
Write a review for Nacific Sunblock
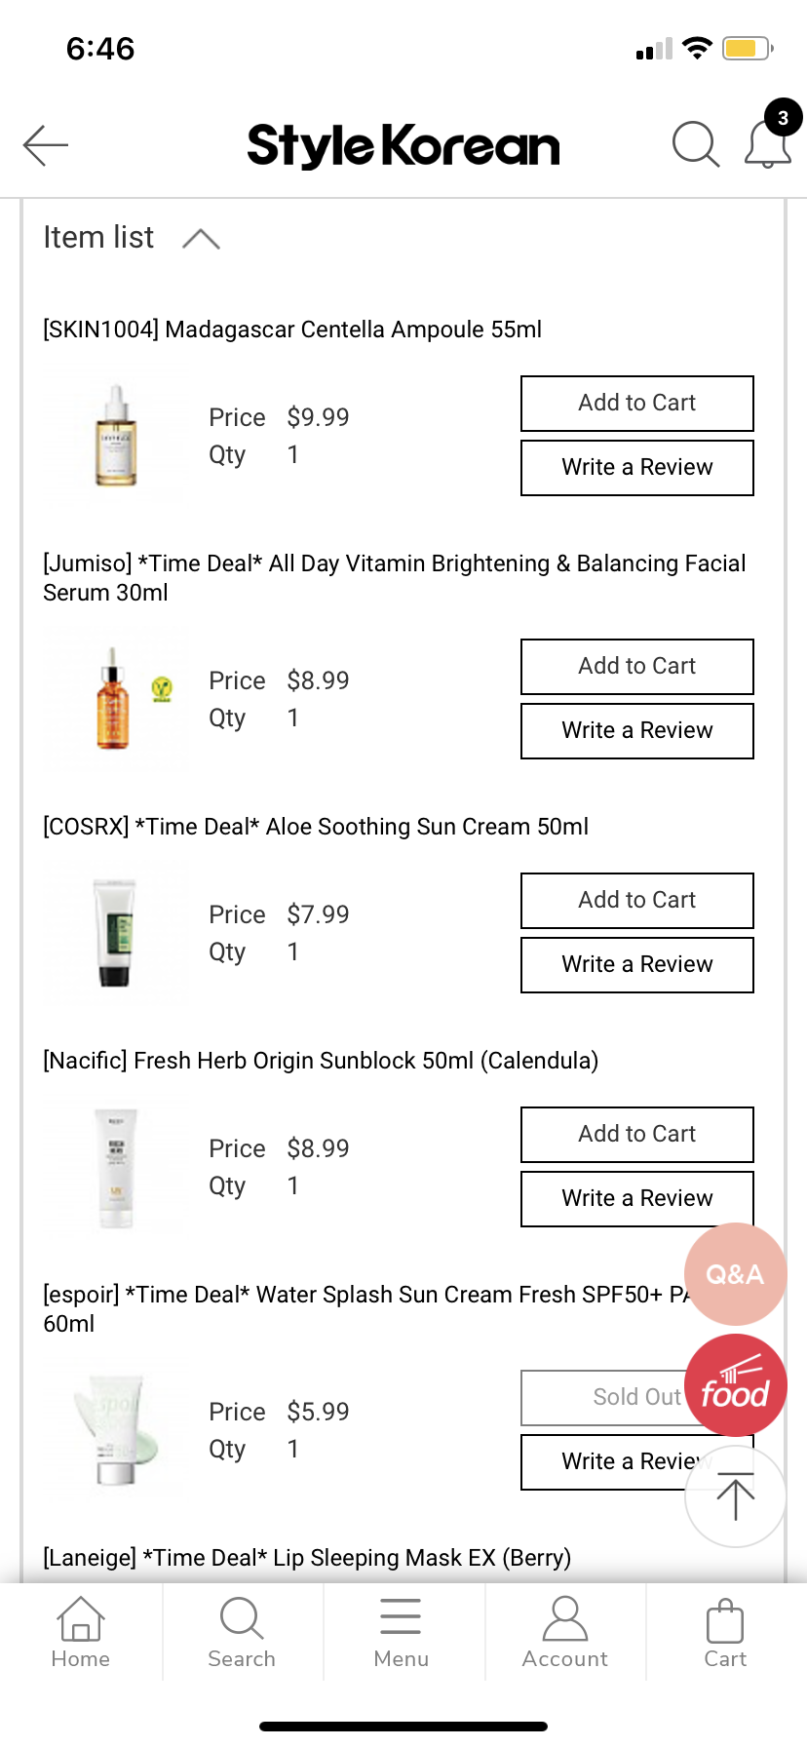point(637,1199)
